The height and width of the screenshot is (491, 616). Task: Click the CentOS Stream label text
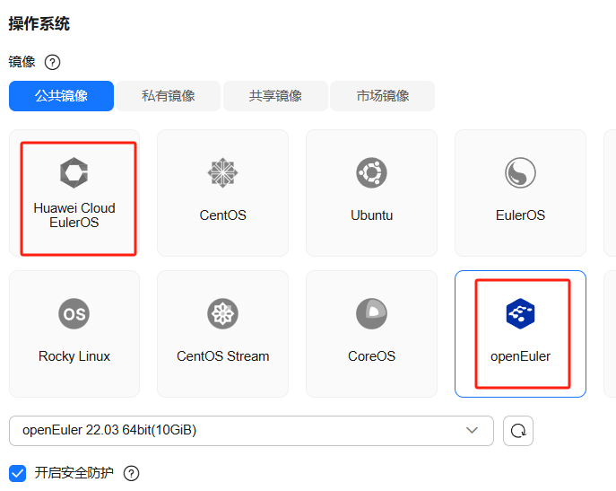click(222, 356)
